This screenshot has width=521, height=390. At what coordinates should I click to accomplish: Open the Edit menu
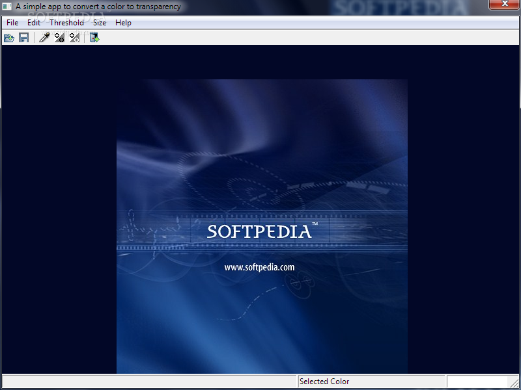pyautogui.click(x=34, y=23)
